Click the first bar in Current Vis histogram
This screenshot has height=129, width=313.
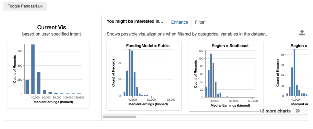[x=27, y=87]
